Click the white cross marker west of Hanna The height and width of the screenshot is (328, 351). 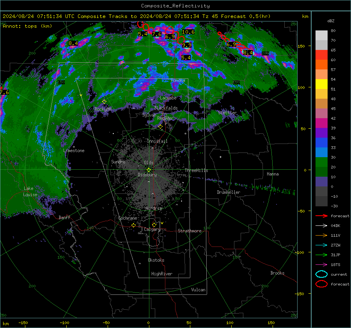pos(220,157)
